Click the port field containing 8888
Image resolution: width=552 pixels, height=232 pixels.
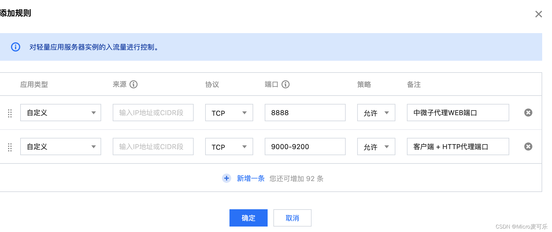tap(305, 113)
